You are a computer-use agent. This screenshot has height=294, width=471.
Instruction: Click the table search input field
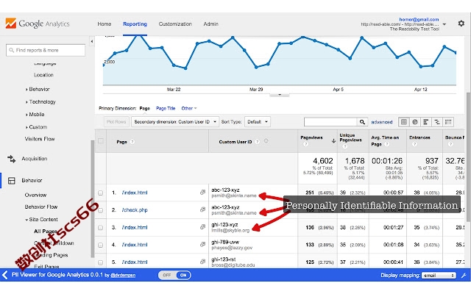point(330,122)
